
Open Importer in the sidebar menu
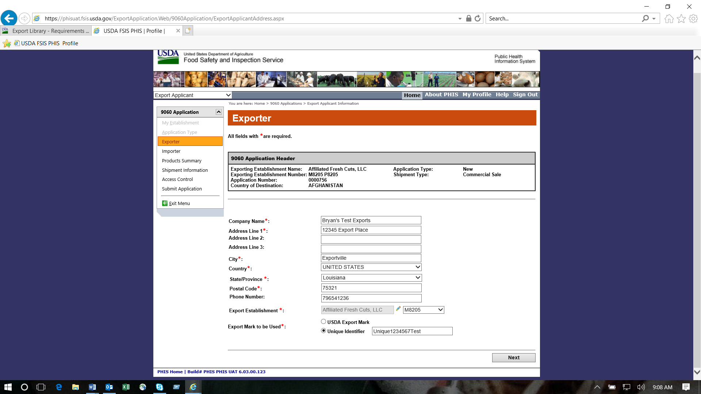pyautogui.click(x=171, y=151)
